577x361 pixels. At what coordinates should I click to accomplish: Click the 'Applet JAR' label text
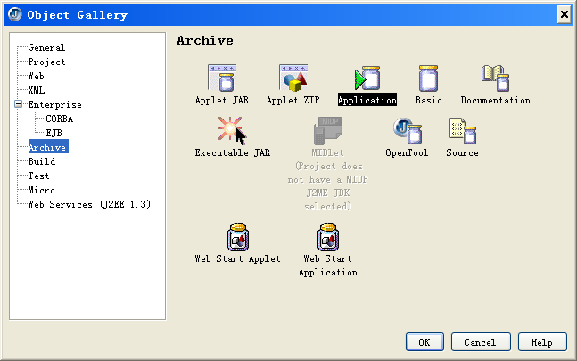(x=222, y=101)
